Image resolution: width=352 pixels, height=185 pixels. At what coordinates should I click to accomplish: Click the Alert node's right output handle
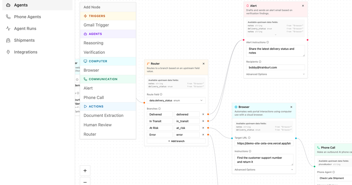[x=307, y=40]
